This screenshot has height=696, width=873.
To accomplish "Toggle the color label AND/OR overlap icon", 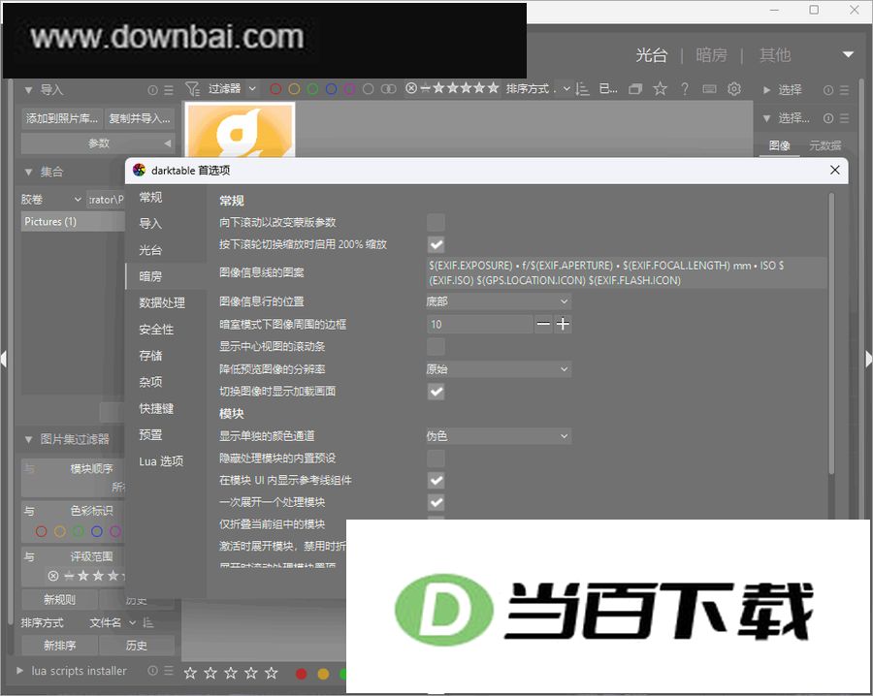I will [x=388, y=89].
